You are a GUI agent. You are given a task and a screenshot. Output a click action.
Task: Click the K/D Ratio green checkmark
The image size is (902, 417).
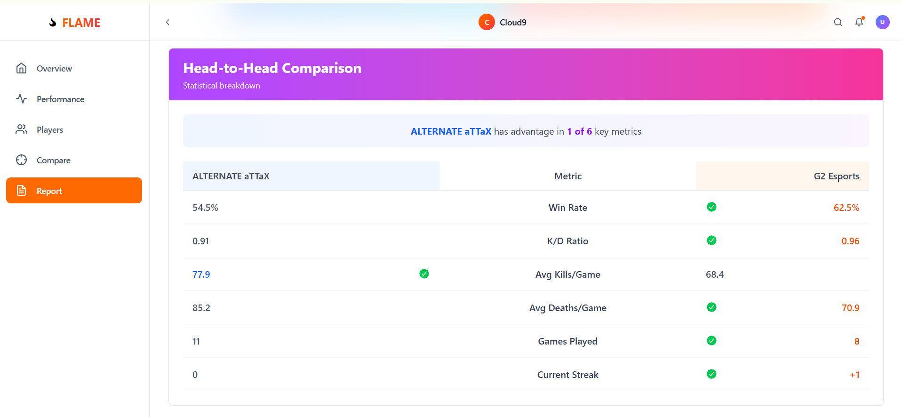(711, 241)
